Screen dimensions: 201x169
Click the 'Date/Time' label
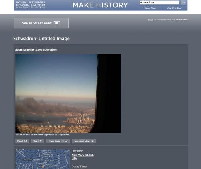(79, 167)
